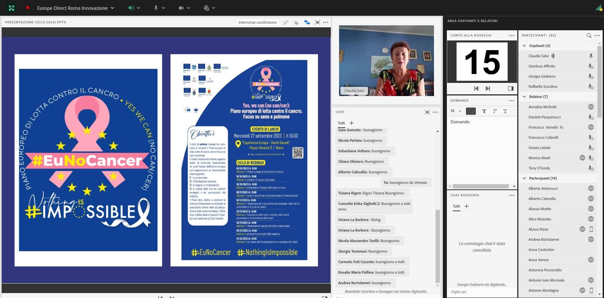
Task: Maximize the Chat pod
Action: (x=427, y=112)
